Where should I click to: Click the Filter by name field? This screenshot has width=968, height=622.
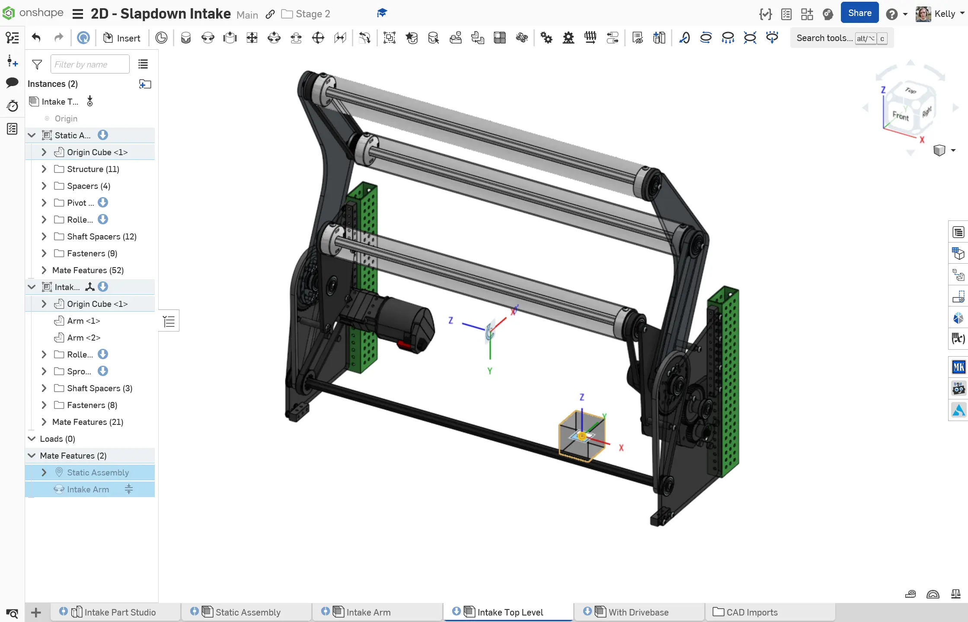[90, 64]
